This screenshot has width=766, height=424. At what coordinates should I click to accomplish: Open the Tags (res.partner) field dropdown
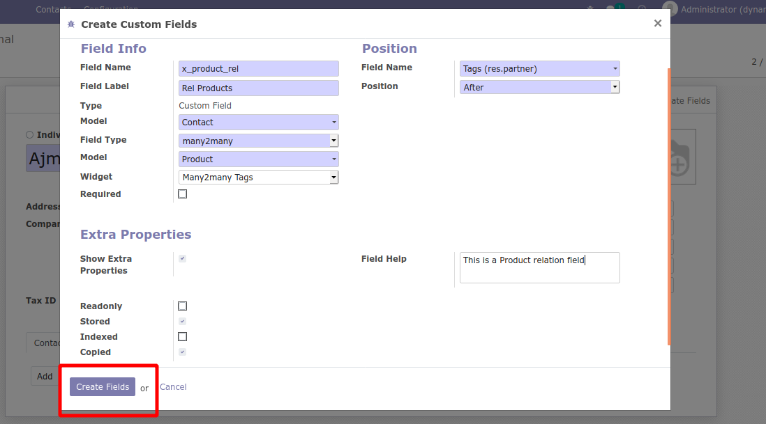click(539, 69)
